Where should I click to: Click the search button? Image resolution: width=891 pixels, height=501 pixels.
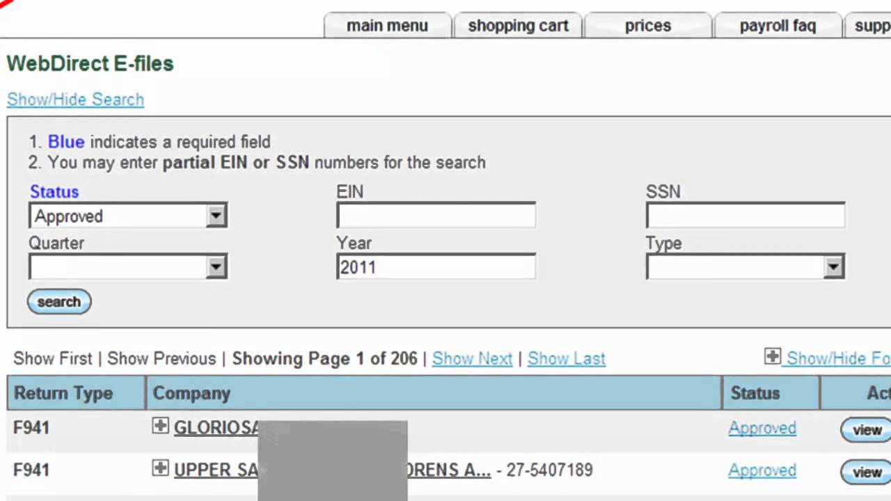[59, 302]
